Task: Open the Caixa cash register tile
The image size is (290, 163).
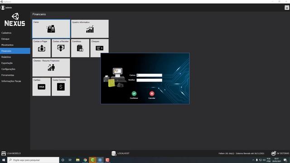Action: 51,29
